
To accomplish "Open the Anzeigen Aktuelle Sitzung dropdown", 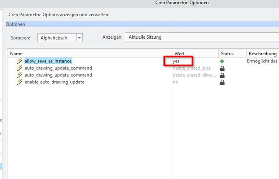I will [202, 37].
